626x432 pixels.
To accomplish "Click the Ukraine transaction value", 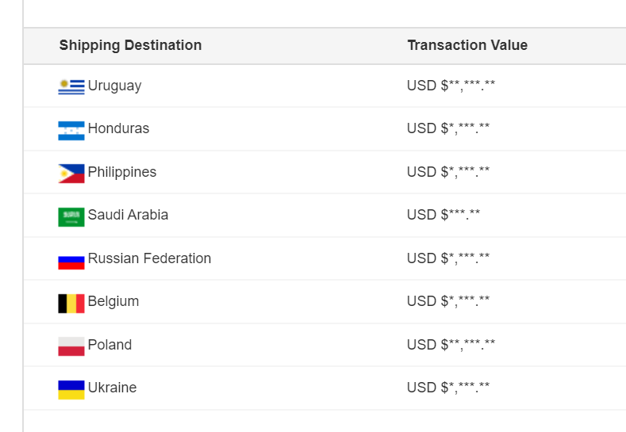I will point(448,388).
